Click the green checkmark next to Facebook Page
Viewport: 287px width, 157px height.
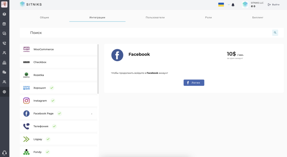click(x=59, y=114)
